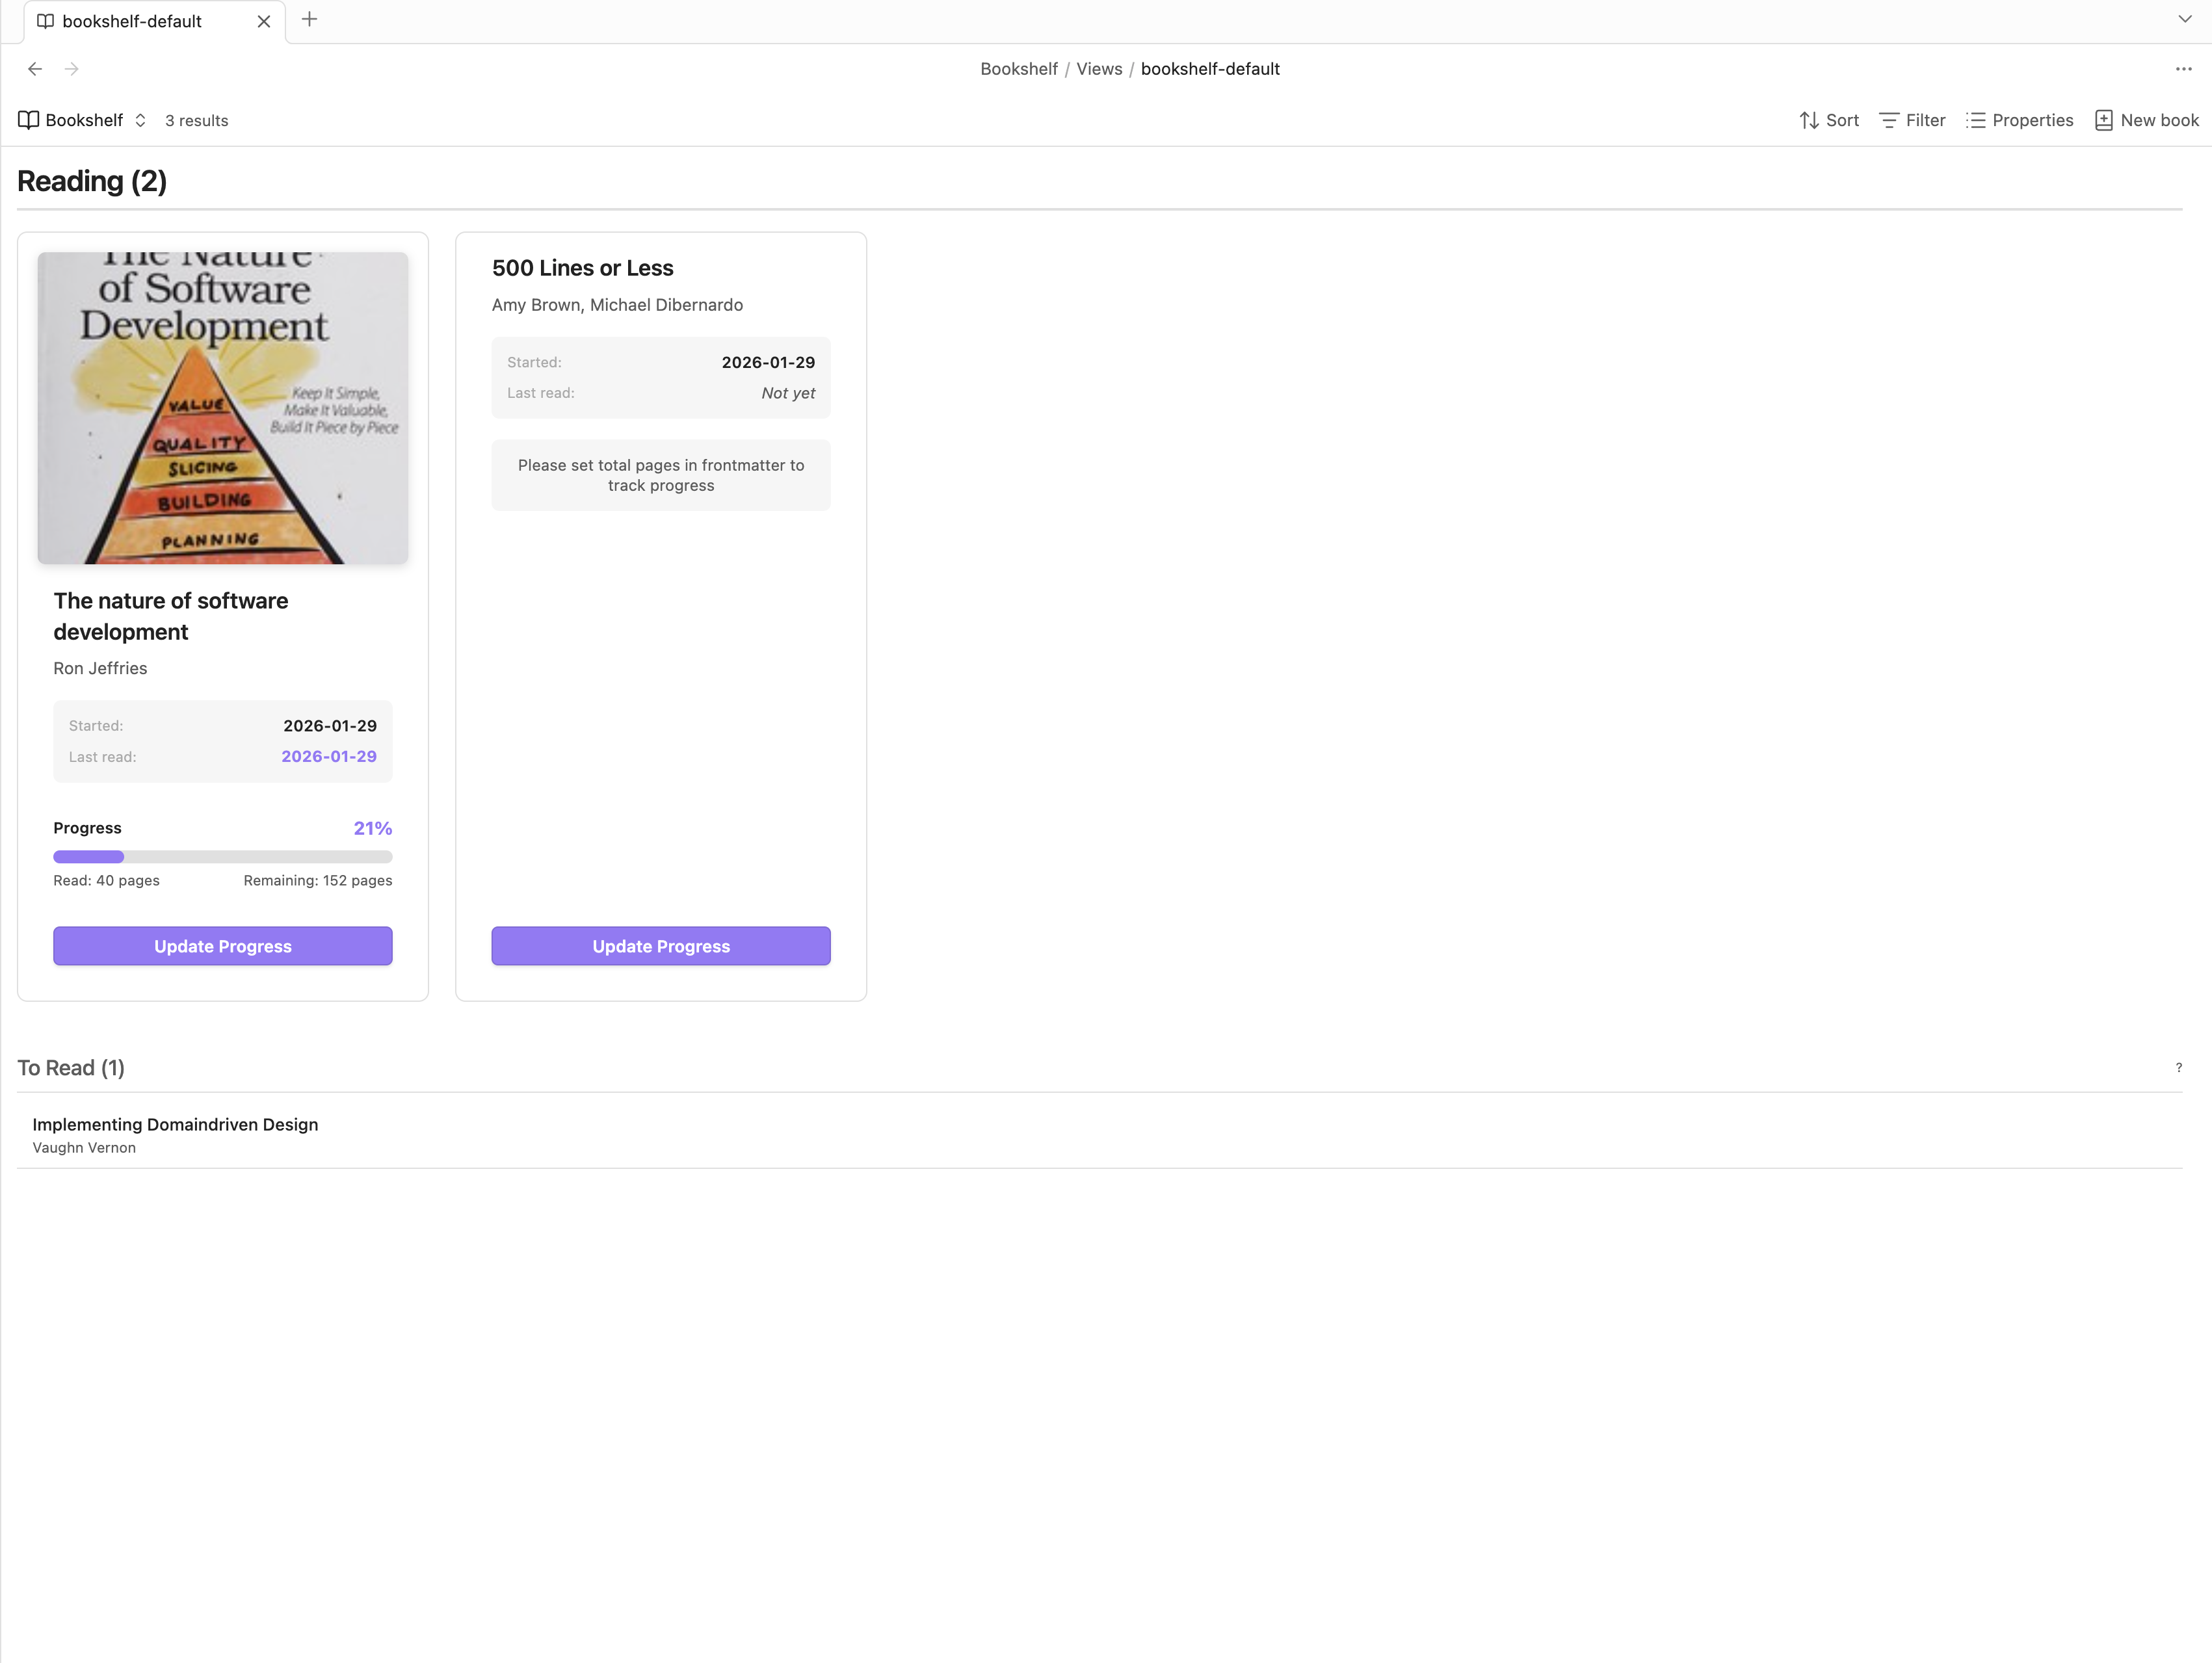Viewport: 2212px width, 1663px height.
Task: Click the small question mark beside To Read
Action: pyautogui.click(x=2178, y=1068)
